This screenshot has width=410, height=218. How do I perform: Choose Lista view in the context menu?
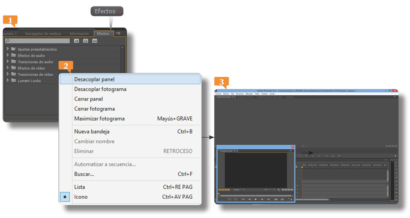pyautogui.click(x=80, y=187)
